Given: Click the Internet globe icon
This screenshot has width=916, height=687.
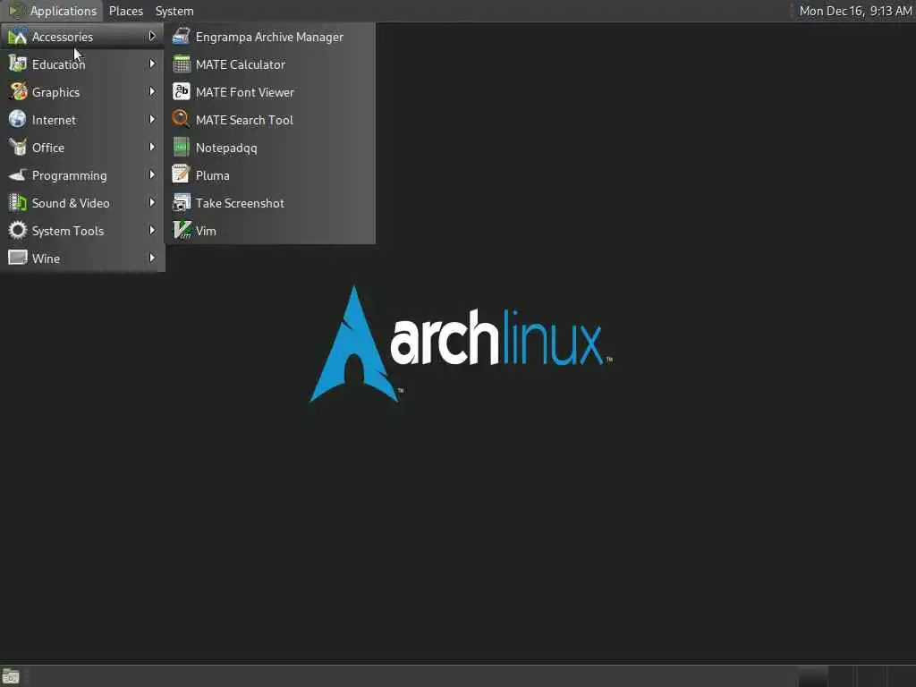Looking at the screenshot, I should pos(18,119).
